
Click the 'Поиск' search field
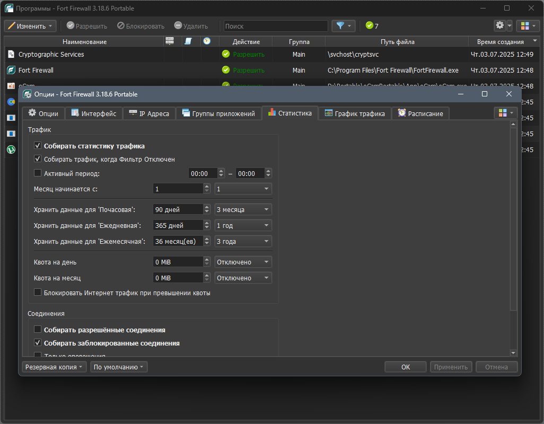pos(276,26)
